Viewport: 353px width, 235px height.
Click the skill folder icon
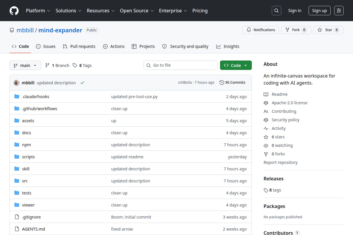(17, 169)
